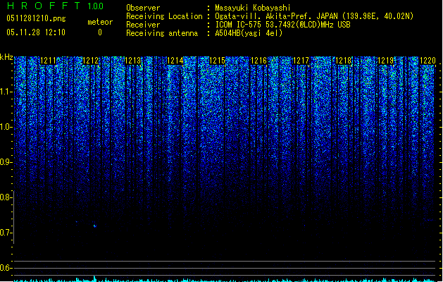Click the 1218 time marker

343,61
